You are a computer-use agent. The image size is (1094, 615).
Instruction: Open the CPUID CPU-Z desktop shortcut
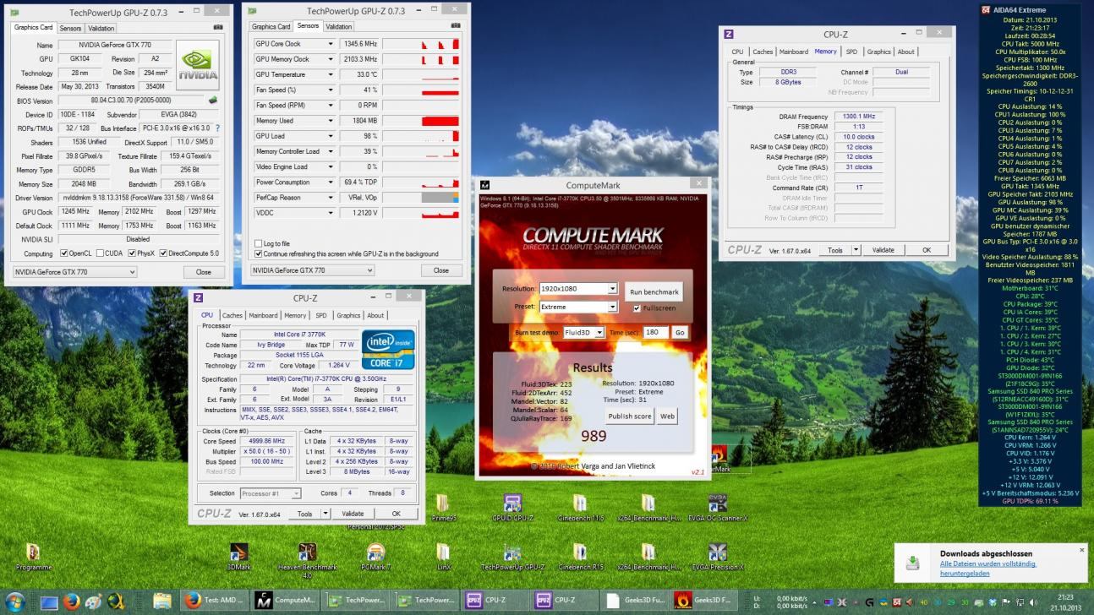pos(512,508)
